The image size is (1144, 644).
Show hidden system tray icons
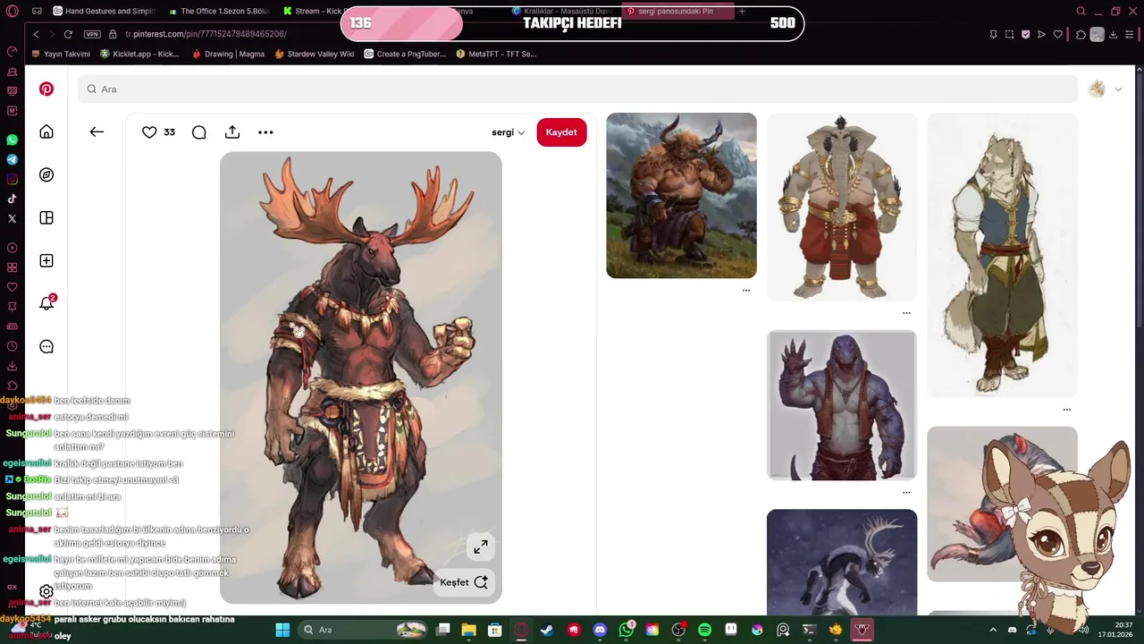tap(993, 630)
